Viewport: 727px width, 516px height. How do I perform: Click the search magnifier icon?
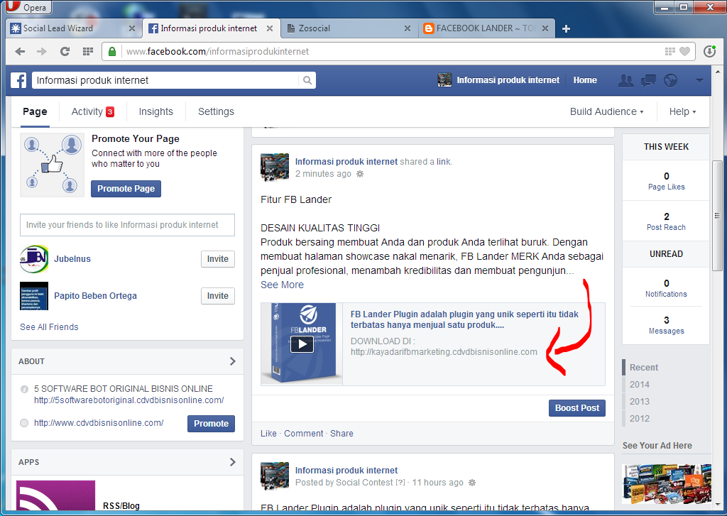(x=307, y=80)
